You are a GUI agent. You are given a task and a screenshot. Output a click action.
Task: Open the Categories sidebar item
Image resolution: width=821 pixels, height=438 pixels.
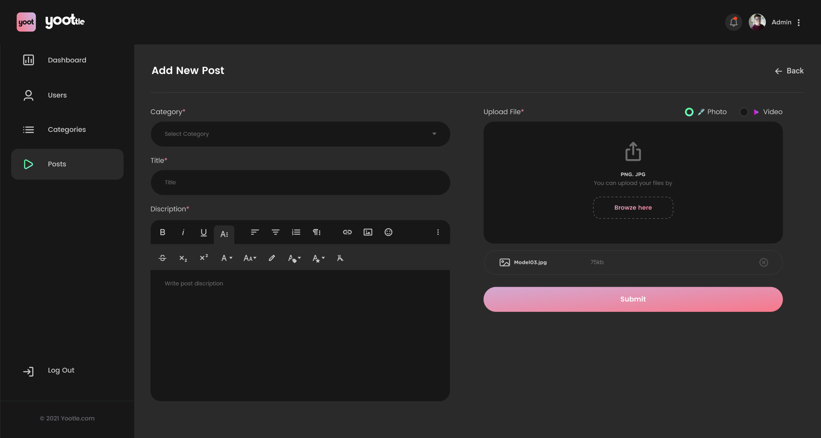point(67,130)
